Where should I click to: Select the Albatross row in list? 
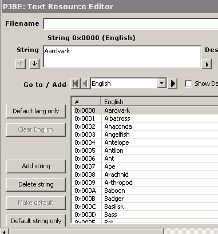coord(145,118)
